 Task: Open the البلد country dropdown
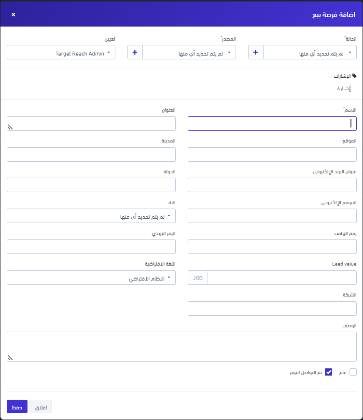pyautogui.click(x=91, y=216)
